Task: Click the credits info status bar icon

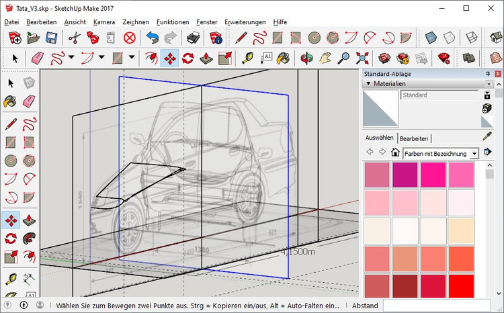Action: (24, 305)
